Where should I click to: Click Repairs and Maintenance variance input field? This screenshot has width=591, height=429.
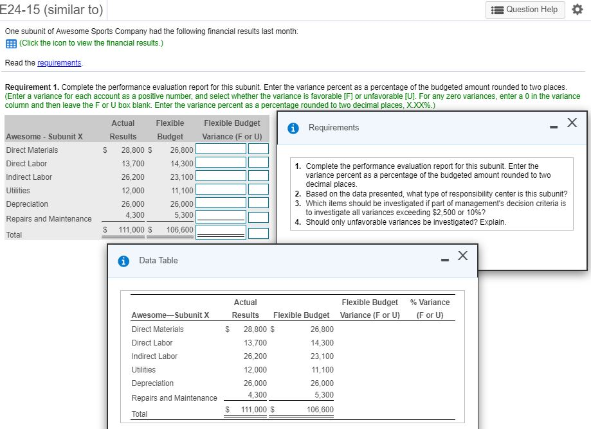pos(221,217)
